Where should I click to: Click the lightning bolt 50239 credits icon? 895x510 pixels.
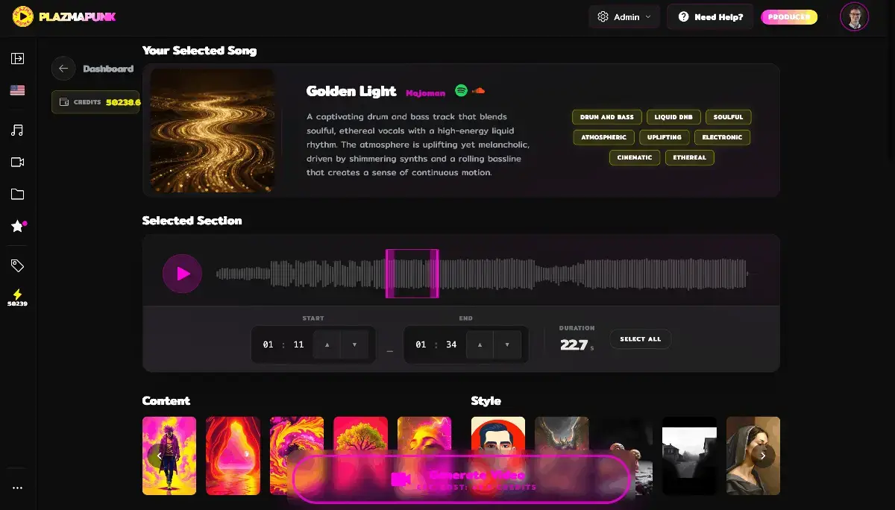click(17, 297)
